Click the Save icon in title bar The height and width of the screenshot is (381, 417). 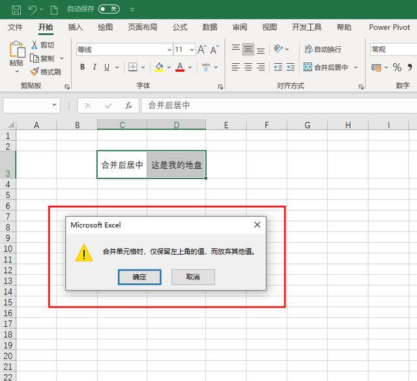click(x=16, y=9)
